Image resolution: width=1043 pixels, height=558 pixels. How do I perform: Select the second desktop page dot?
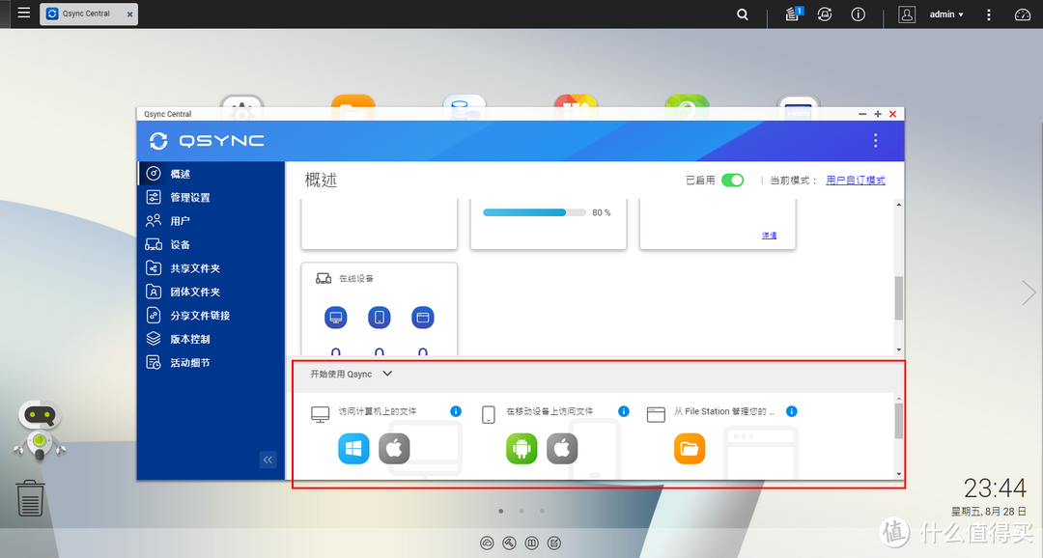[521, 512]
